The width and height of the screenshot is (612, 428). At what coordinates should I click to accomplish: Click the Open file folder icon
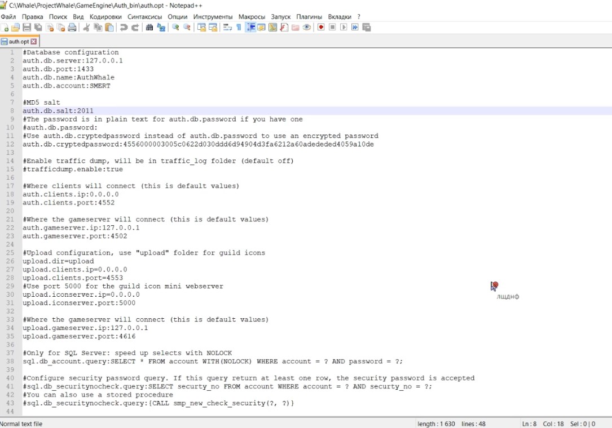point(16,27)
